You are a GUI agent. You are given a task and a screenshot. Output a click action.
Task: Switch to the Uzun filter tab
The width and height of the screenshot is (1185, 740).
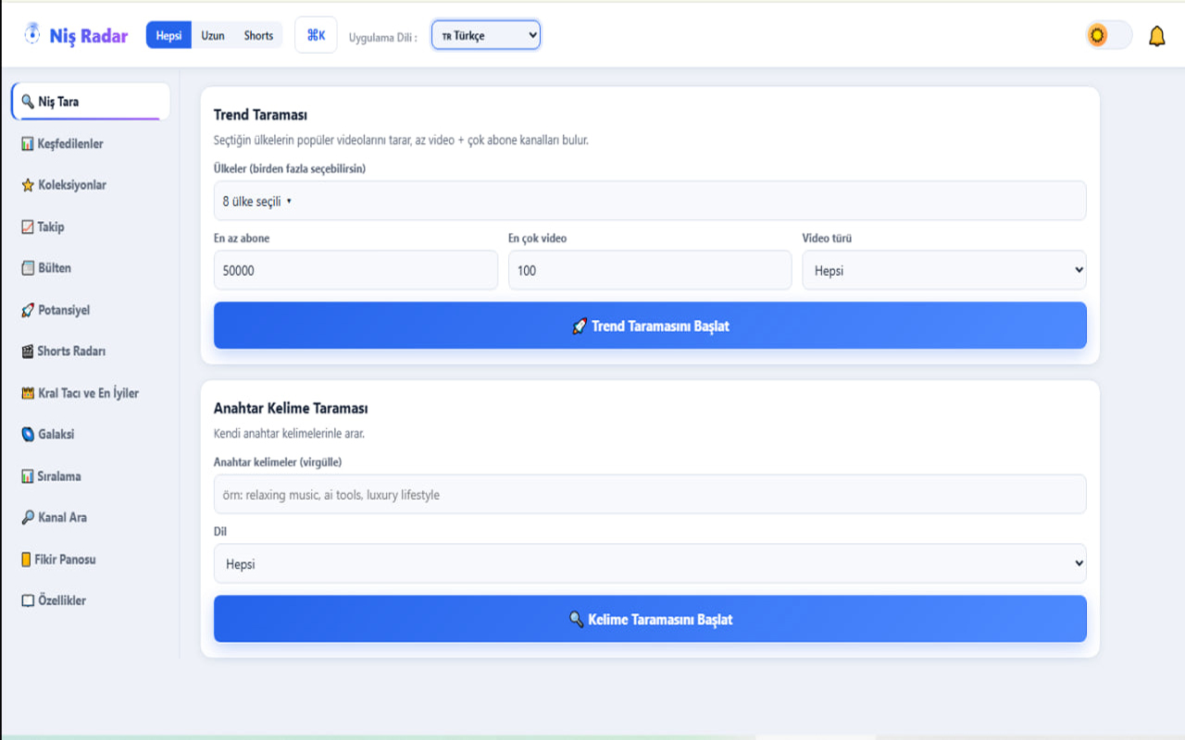click(x=213, y=35)
